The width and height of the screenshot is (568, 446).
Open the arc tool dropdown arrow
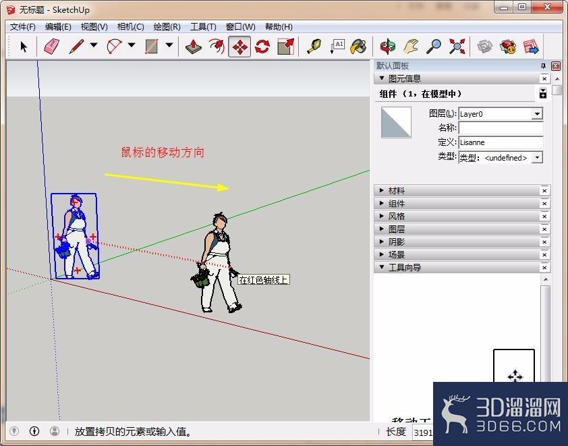(132, 45)
